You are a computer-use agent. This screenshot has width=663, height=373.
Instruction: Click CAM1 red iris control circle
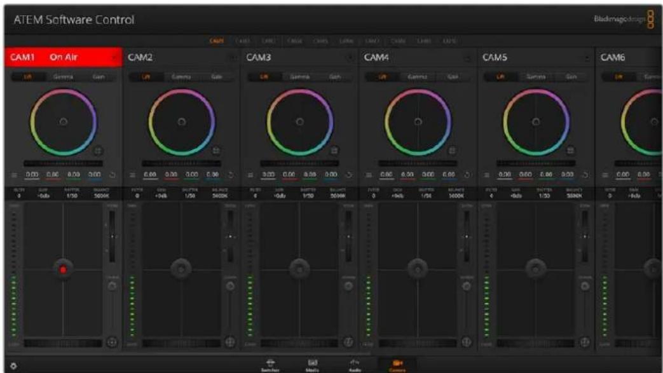tap(63, 269)
